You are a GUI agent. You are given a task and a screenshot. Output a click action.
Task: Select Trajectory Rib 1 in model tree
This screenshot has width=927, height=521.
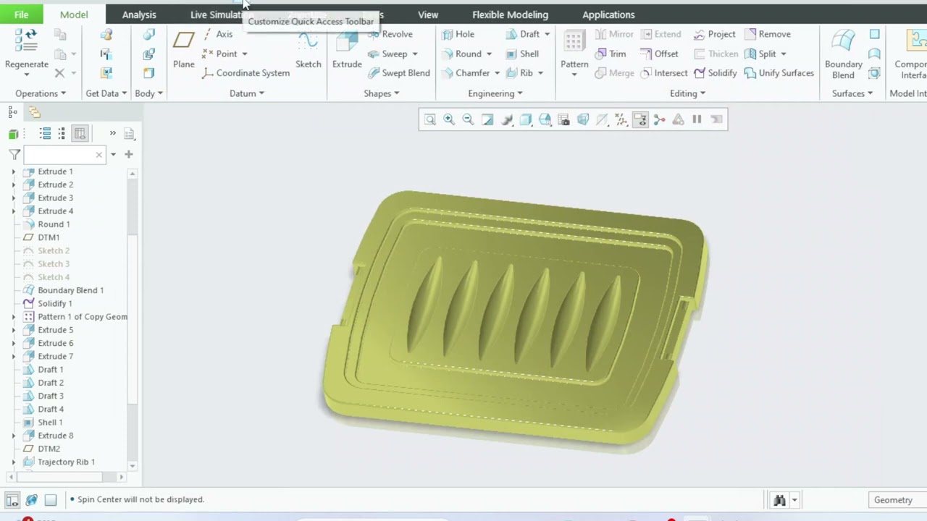(x=66, y=462)
